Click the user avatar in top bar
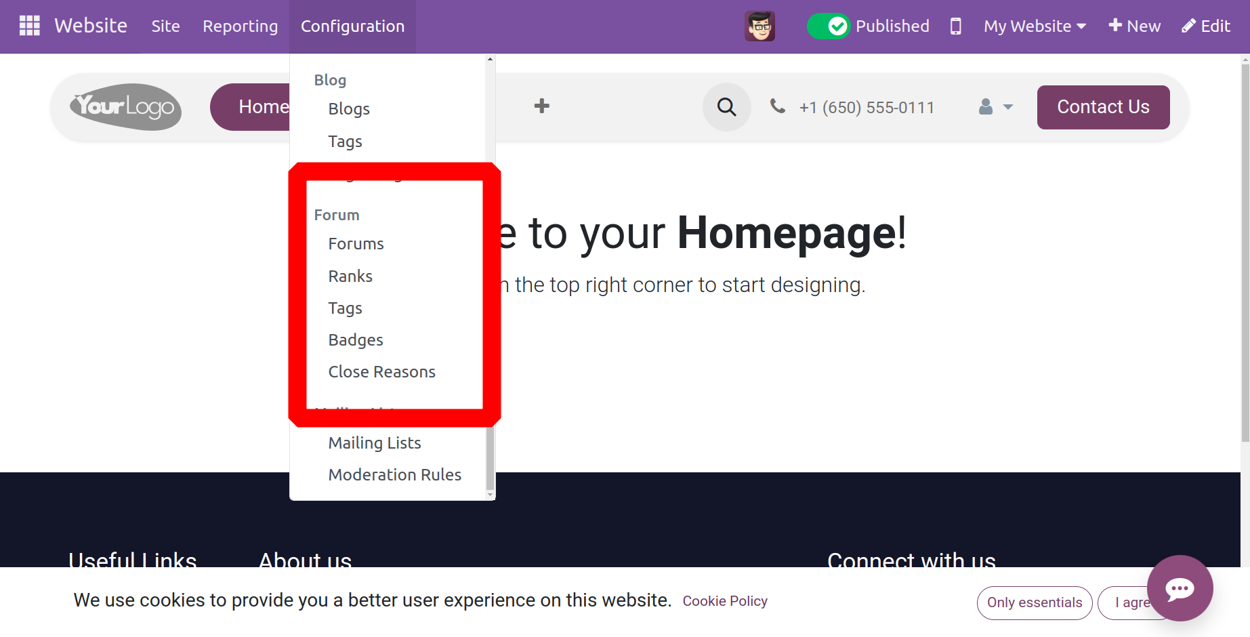The image size is (1250, 637). (x=759, y=26)
